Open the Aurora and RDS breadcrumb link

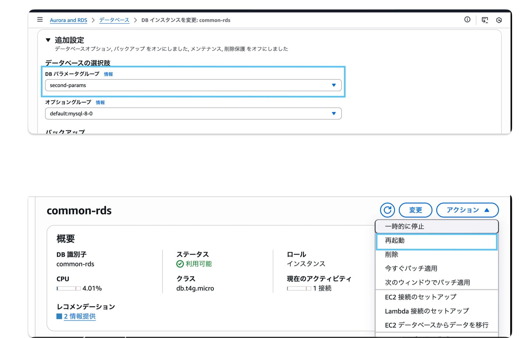click(x=69, y=20)
